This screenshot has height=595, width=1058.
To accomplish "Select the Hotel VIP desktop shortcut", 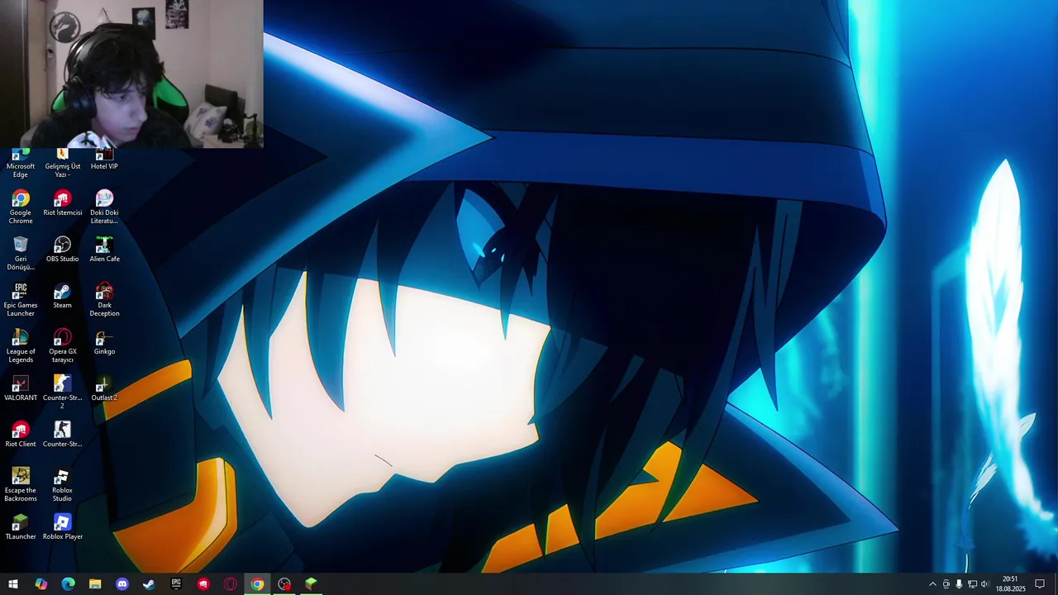I will [x=104, y=159].
